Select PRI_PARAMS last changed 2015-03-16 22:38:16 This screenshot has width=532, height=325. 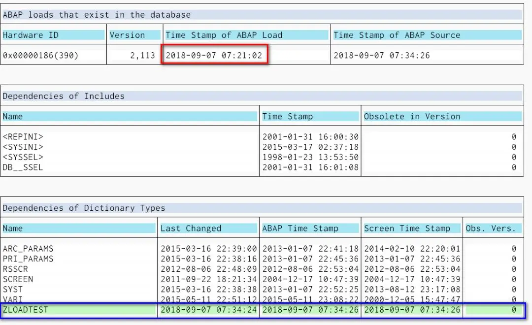(209, 259)
